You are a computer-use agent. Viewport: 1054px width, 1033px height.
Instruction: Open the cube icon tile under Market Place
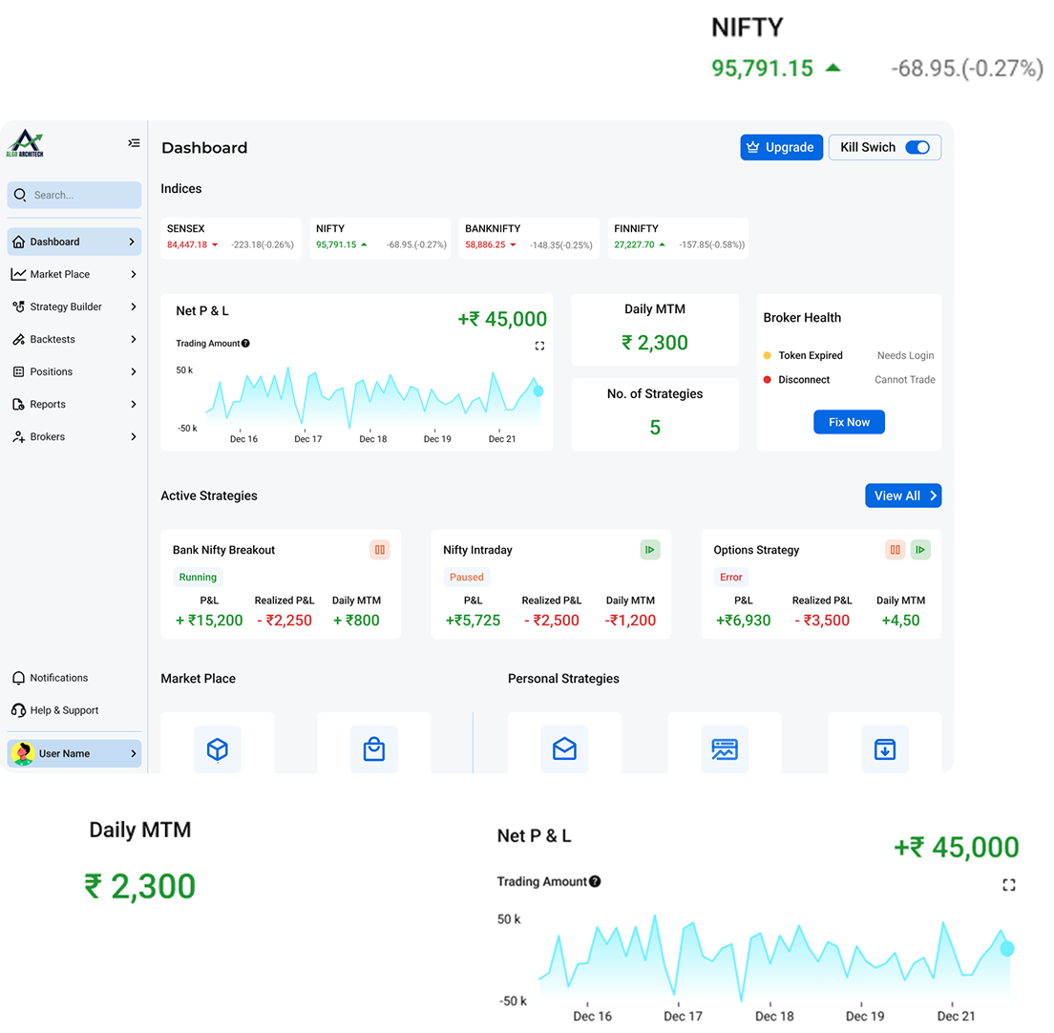pos(217,748)
